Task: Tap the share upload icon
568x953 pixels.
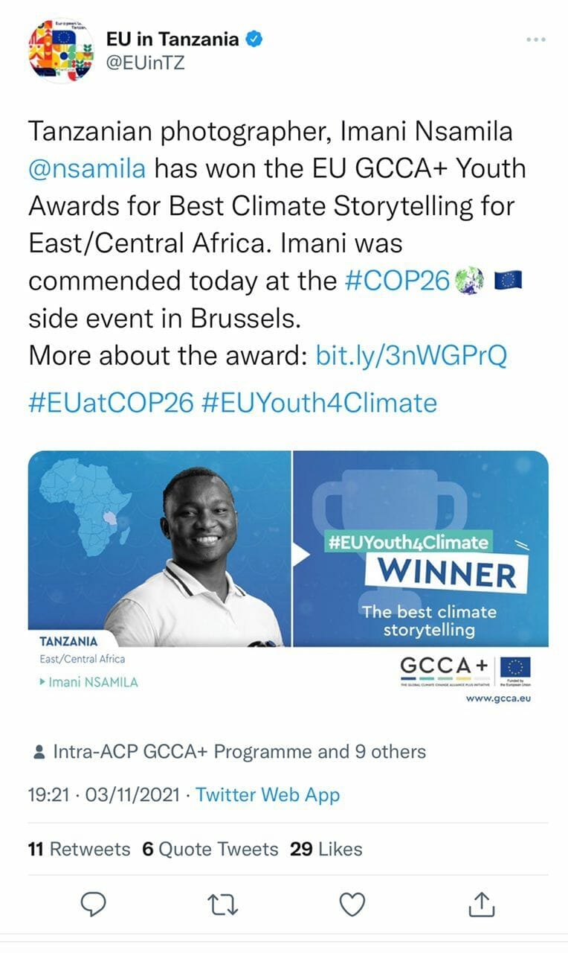Action: (x=481, y=904)
